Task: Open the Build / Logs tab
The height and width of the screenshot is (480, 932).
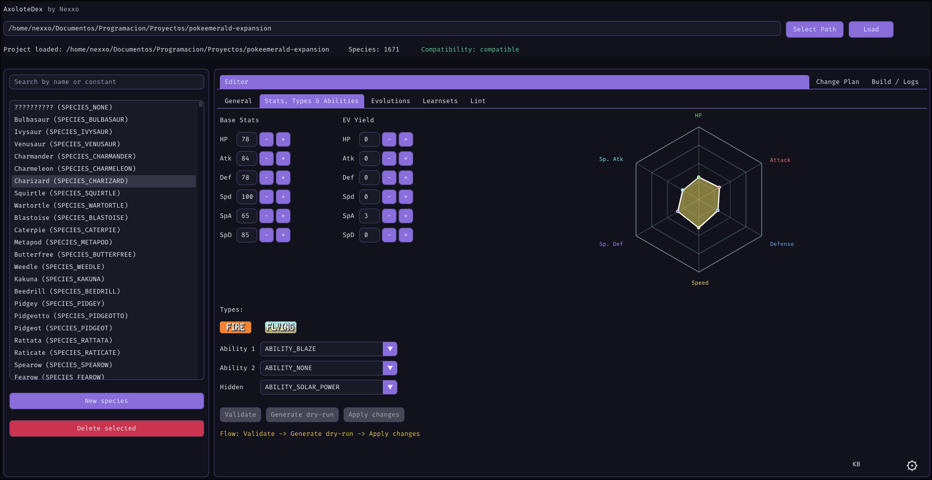Action: (x=895, y=82)
